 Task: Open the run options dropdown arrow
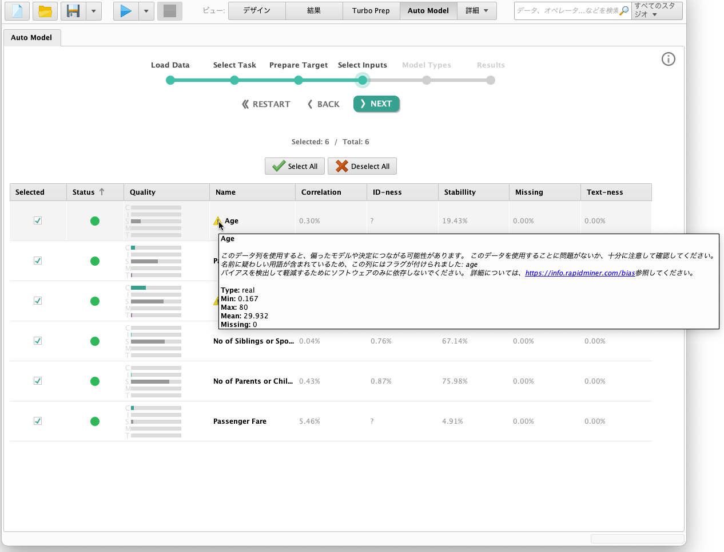pyautogui.click(x=146, y=11)
